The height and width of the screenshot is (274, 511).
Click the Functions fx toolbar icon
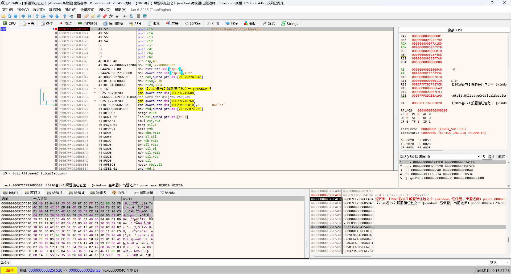pyautogui.click(x=111, y=16)
